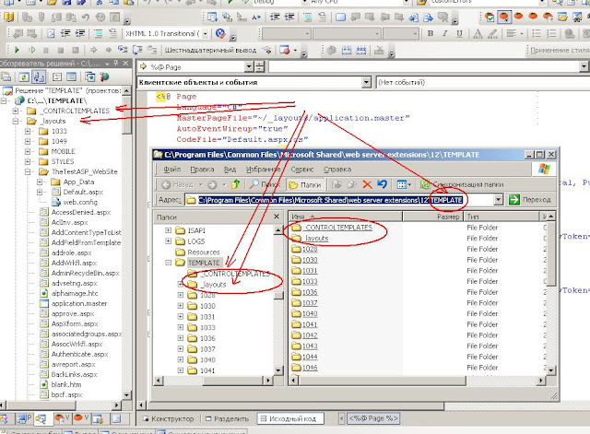Collapse the TheTestASP_WebSite folder node
The width and height of the screenshot is (590, 434).
[x=28, y=172]
